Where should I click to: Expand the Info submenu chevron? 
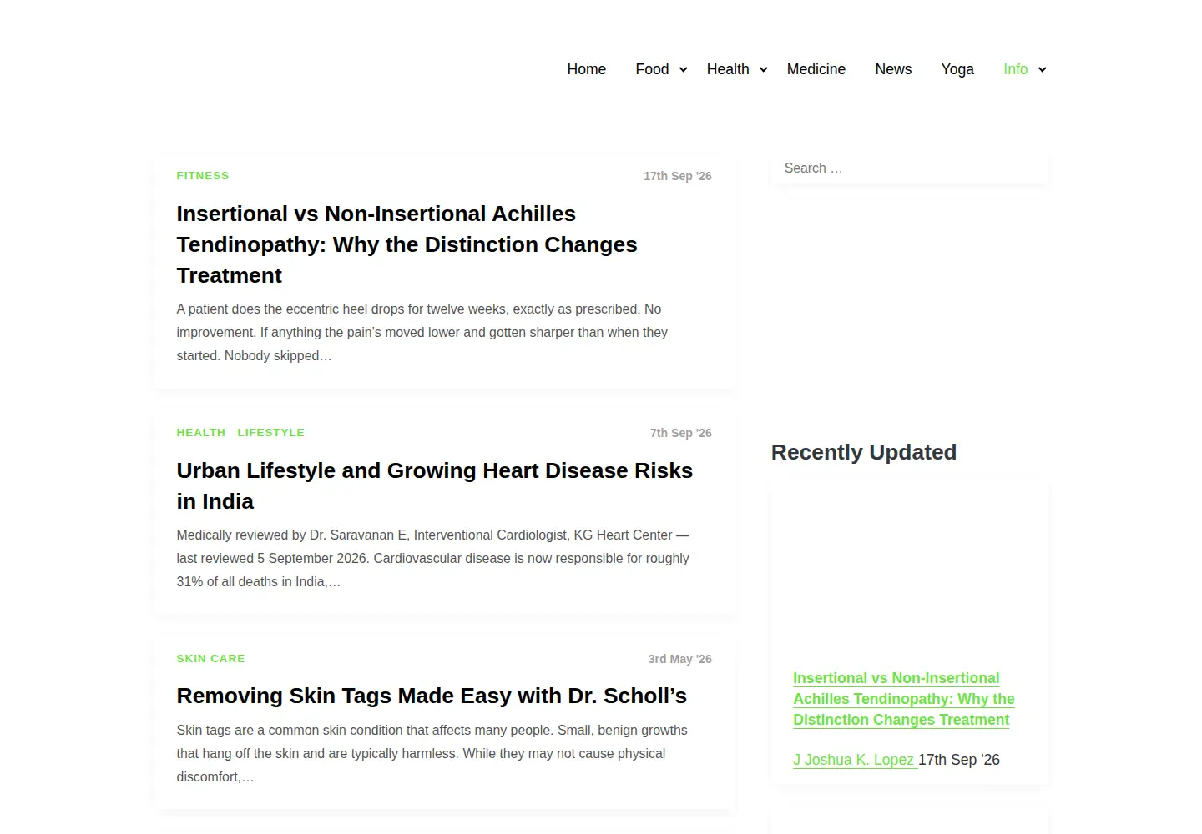coord(1042,70)
